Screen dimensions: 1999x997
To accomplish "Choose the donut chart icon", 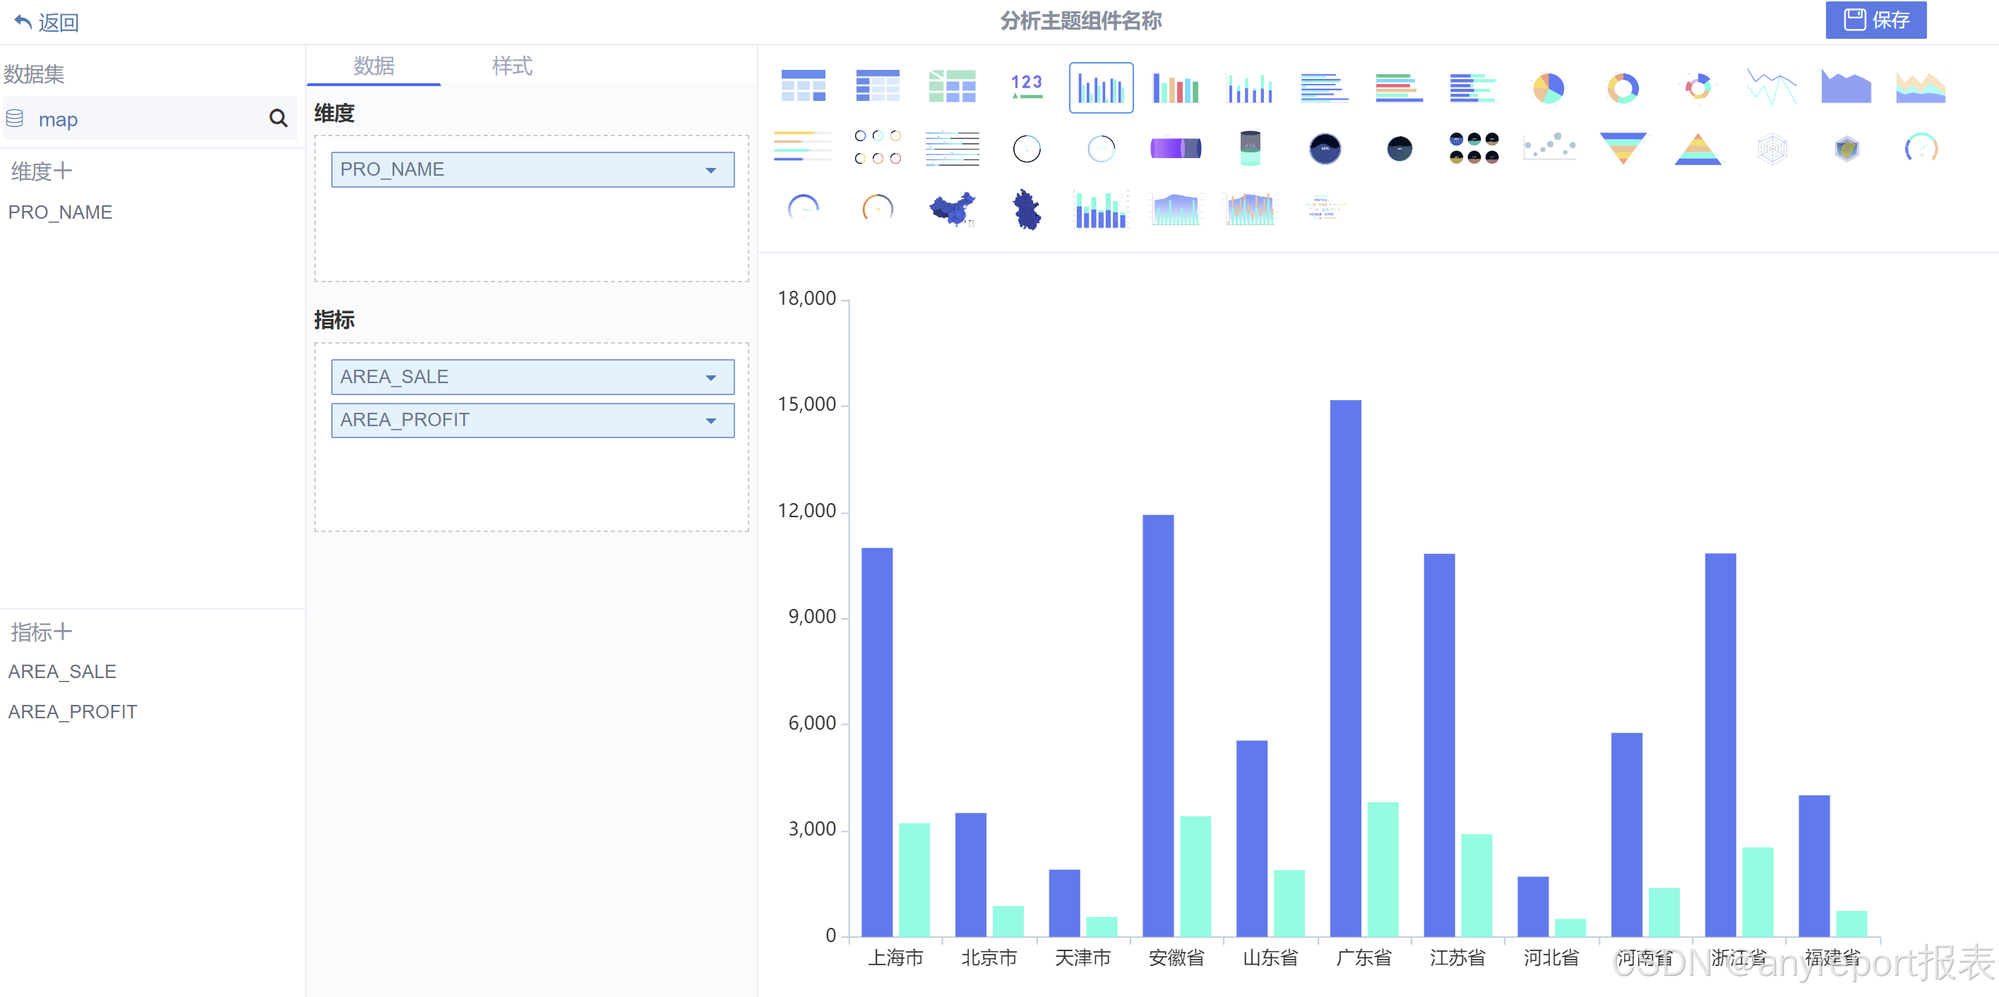I will coord(1622,87).
